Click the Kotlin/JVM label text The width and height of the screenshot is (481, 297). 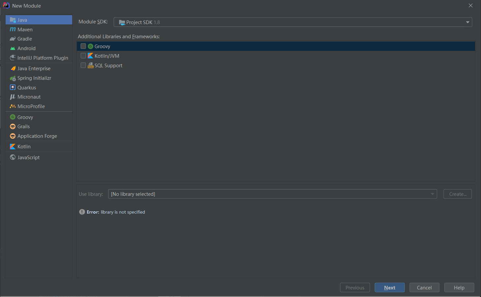[107, 56]
